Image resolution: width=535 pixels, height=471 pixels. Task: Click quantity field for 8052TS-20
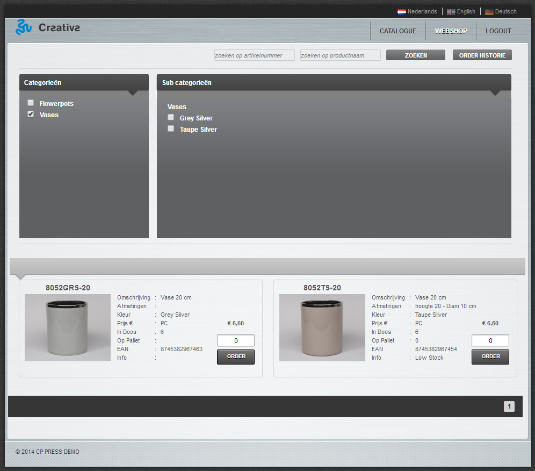pos(490,341)
